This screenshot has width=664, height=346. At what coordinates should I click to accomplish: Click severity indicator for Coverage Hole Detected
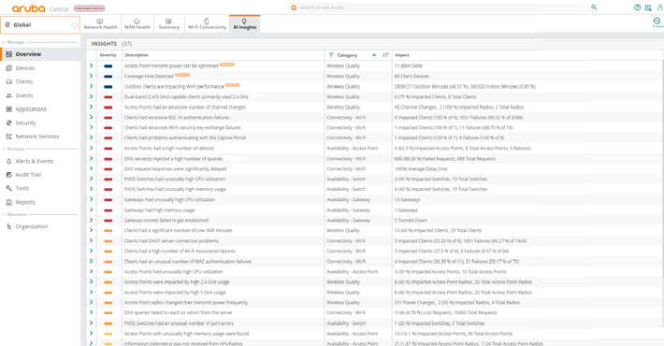pyautogui.click(x=108, y=77)
